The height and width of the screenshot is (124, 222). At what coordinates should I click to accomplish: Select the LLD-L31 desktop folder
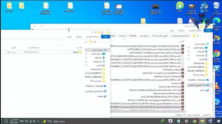[x=9, y=7]
